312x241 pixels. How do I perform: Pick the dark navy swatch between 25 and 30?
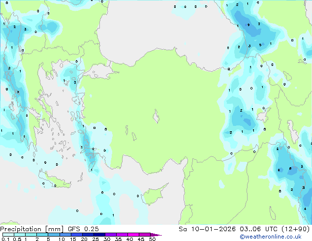coord(99,235)
